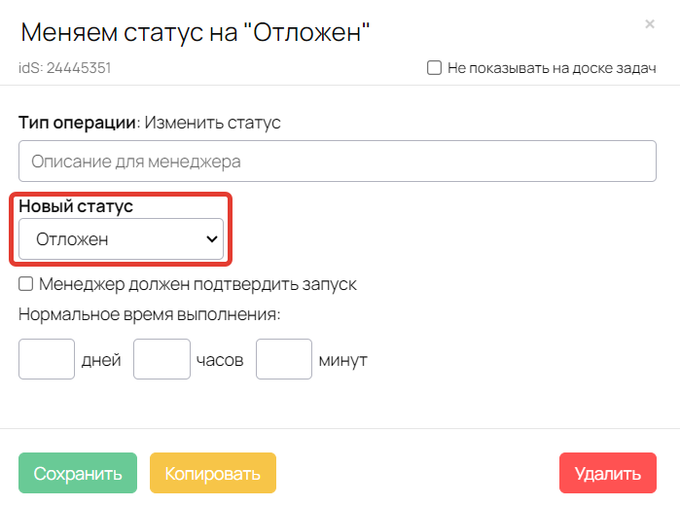Viewport: 680px width, 506px height.
Task: Close the status change dialog
Action: coord(649,24)
